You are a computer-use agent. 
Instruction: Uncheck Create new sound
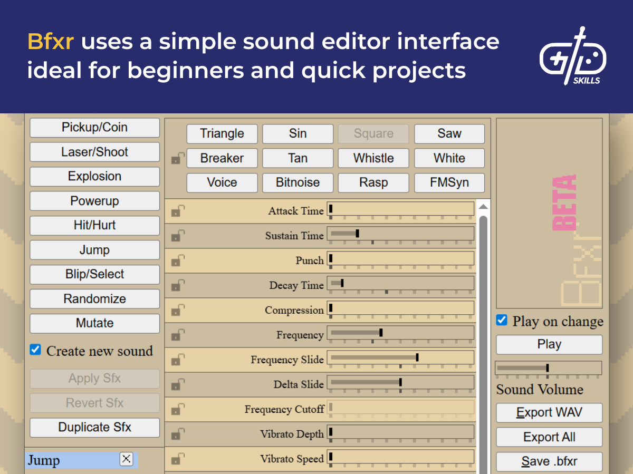(35, 350)
